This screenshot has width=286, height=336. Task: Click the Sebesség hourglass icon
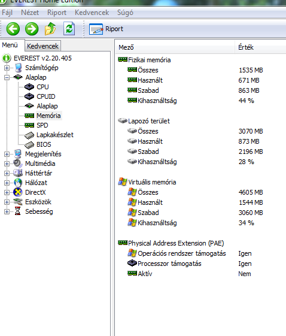click(18, 211)
